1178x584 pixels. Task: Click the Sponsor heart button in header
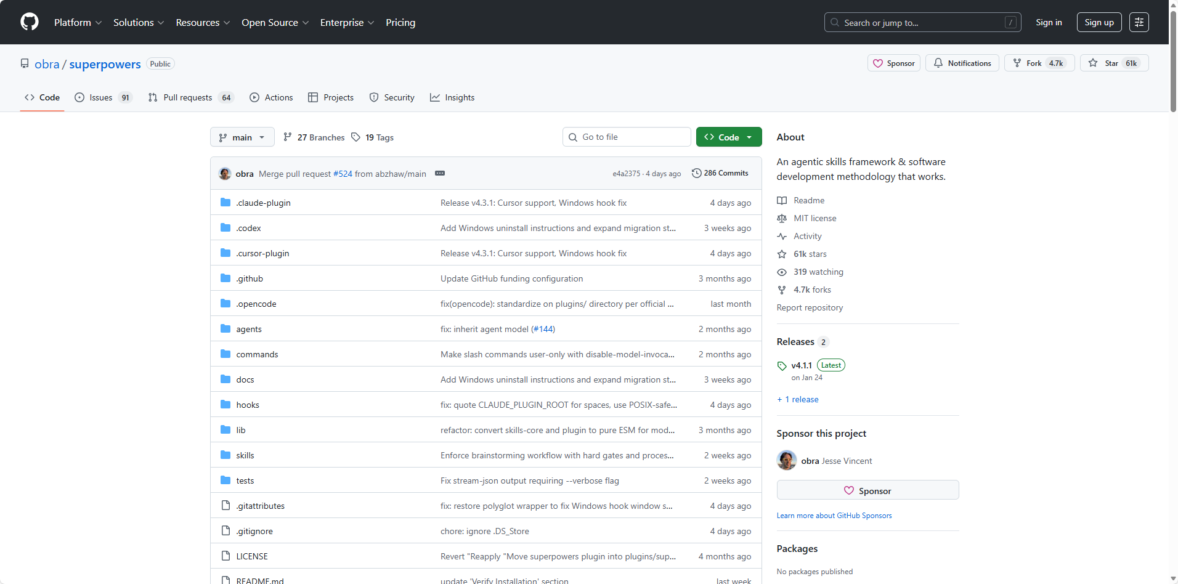894,63
